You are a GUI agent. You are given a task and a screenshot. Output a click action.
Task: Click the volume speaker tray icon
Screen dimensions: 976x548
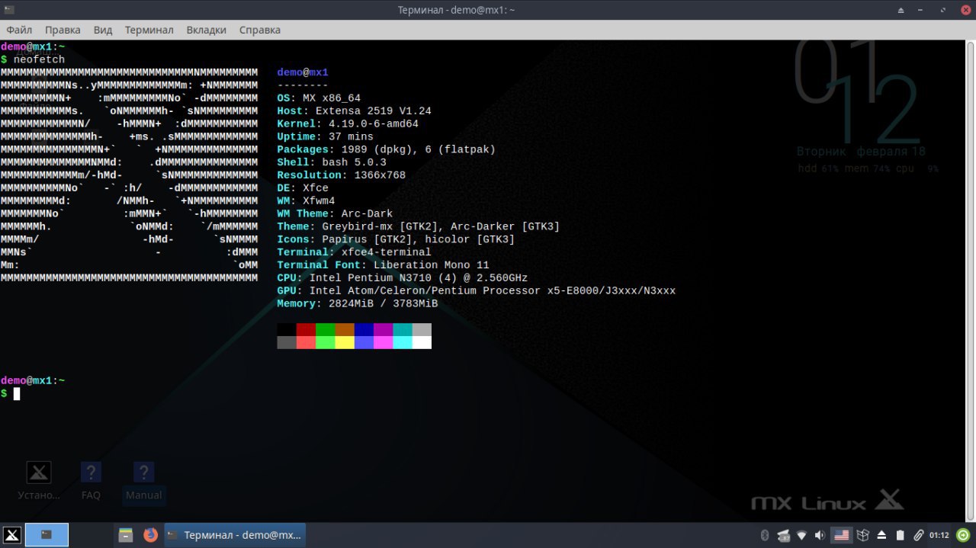click(820, 535)
